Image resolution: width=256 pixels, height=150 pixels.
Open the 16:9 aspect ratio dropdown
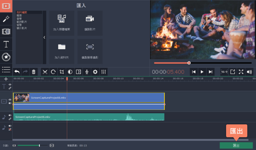(x=224, y=72)
